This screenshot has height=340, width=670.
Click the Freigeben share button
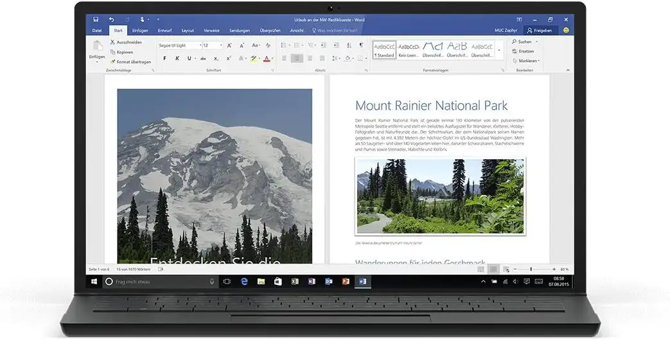539,30
